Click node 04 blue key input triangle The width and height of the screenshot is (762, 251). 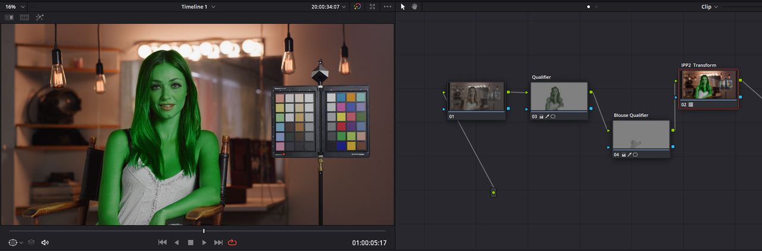(609, 147)
